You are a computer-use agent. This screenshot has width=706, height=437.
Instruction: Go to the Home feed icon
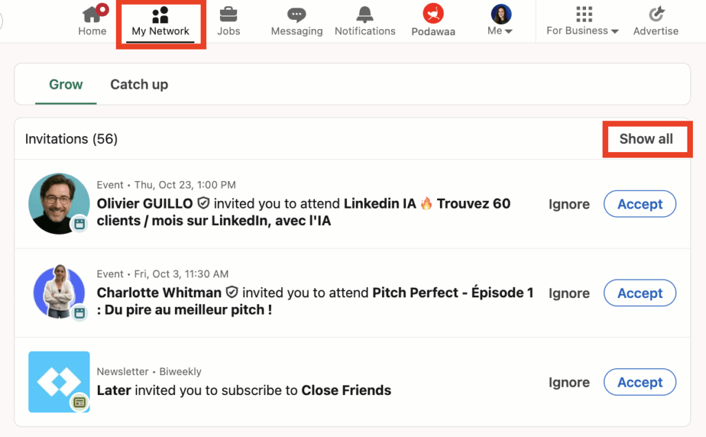click(92, 14)
